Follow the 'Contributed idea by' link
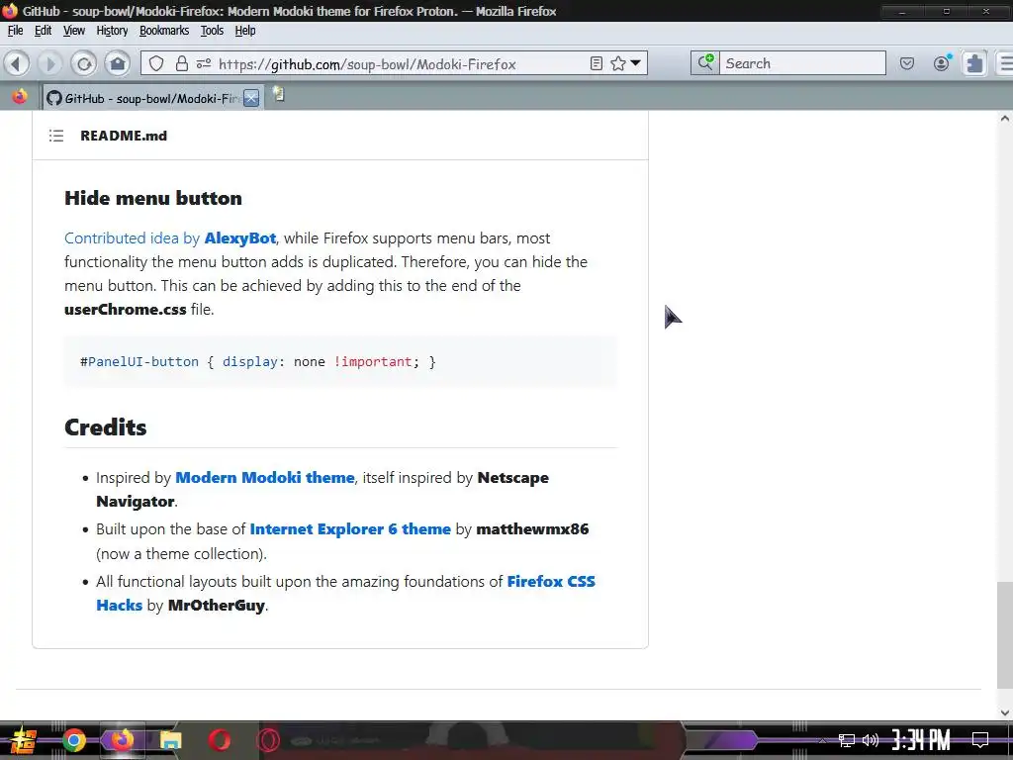The height and width of the screenshot is (760, 1013). [x=132, y=237]
